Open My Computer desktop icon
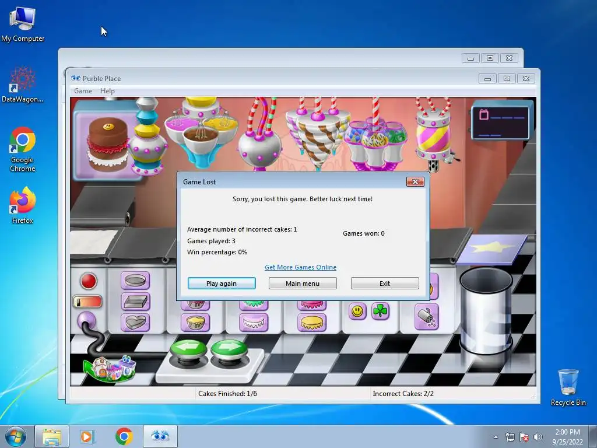 point(23,24)
